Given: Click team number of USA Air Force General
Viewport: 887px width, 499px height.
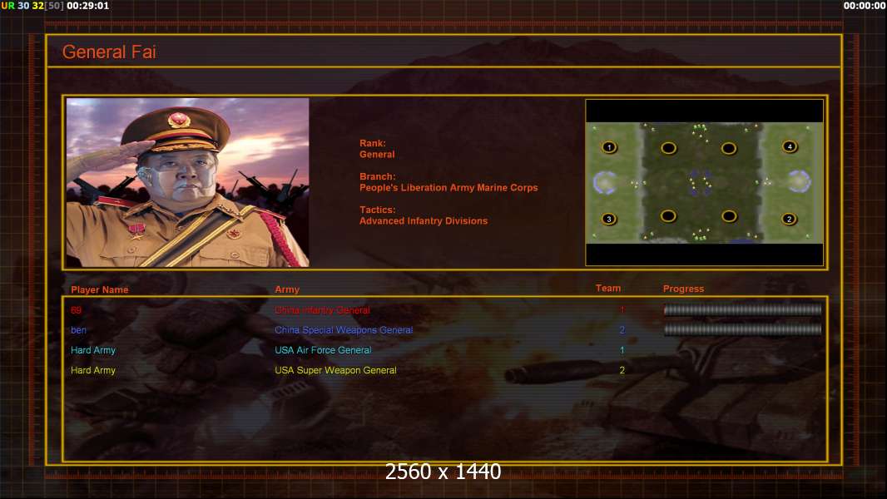Looking at the screenshot, I should 622,350.
